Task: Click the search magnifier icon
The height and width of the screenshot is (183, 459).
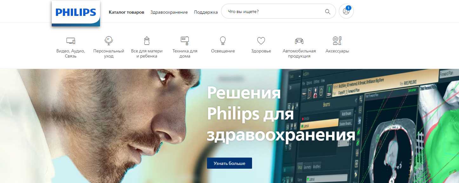Action: click(x=328, y=12)
